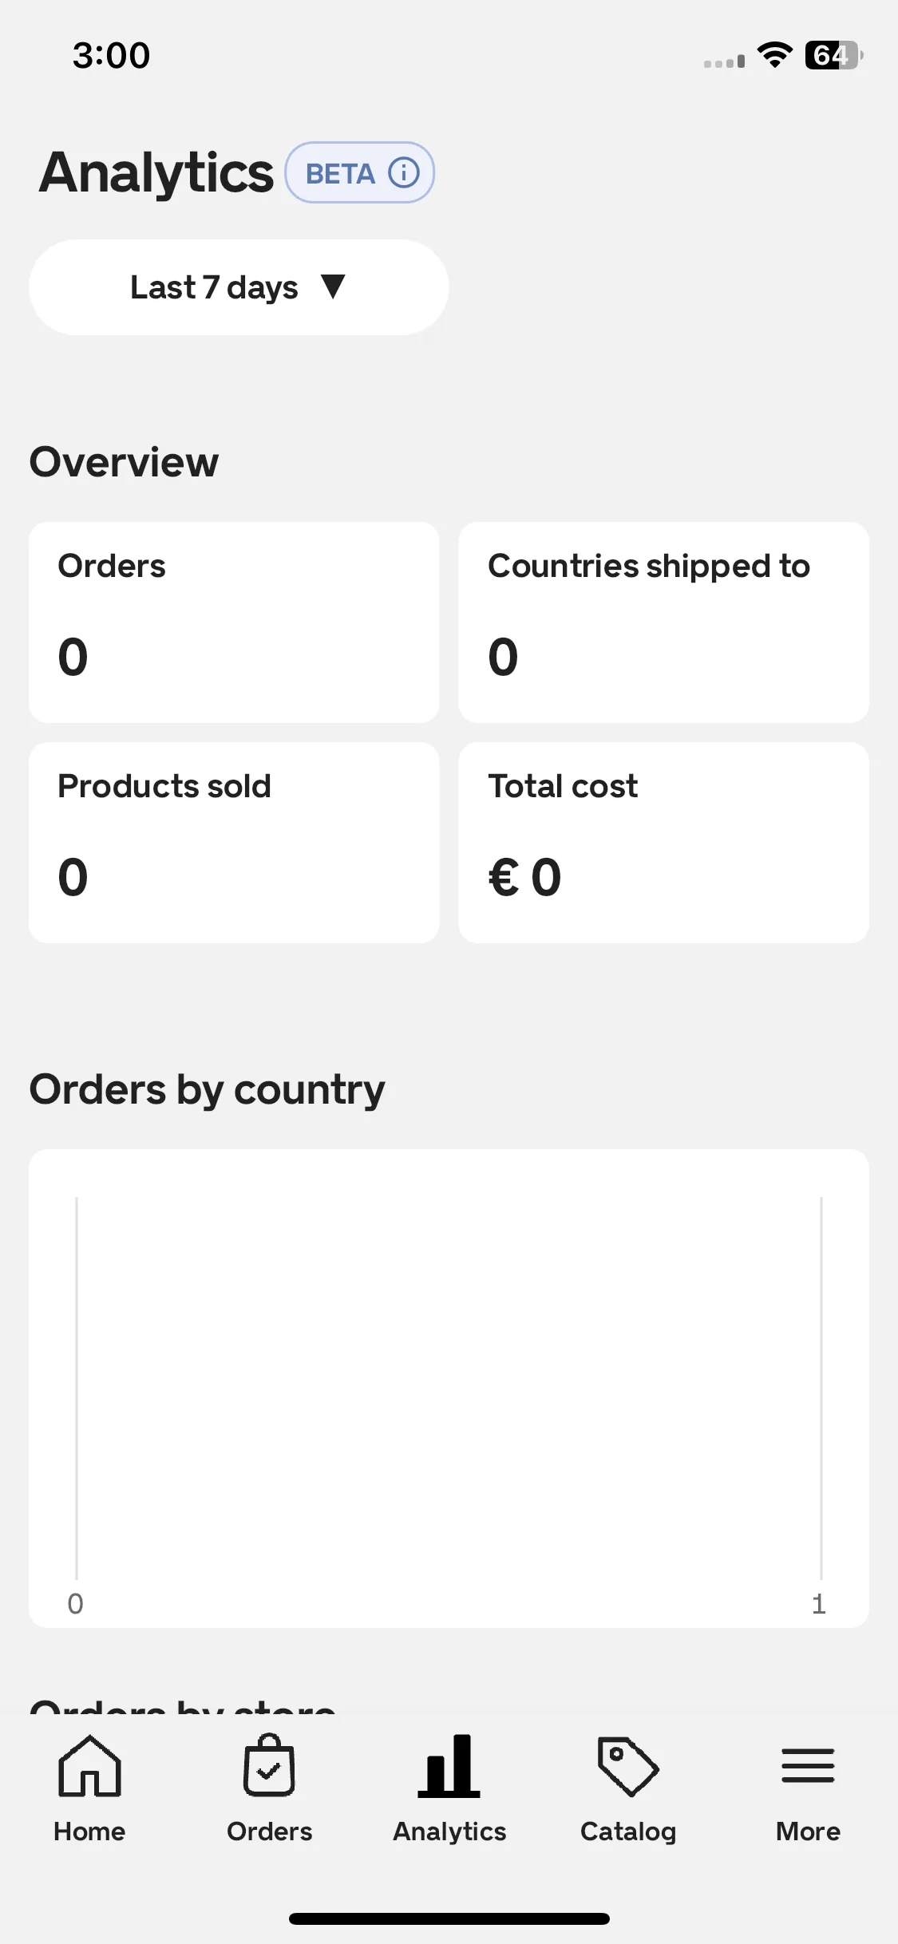Tap the Orders by country chart
Screen dimensions: 898x1944
(449, 1389)
